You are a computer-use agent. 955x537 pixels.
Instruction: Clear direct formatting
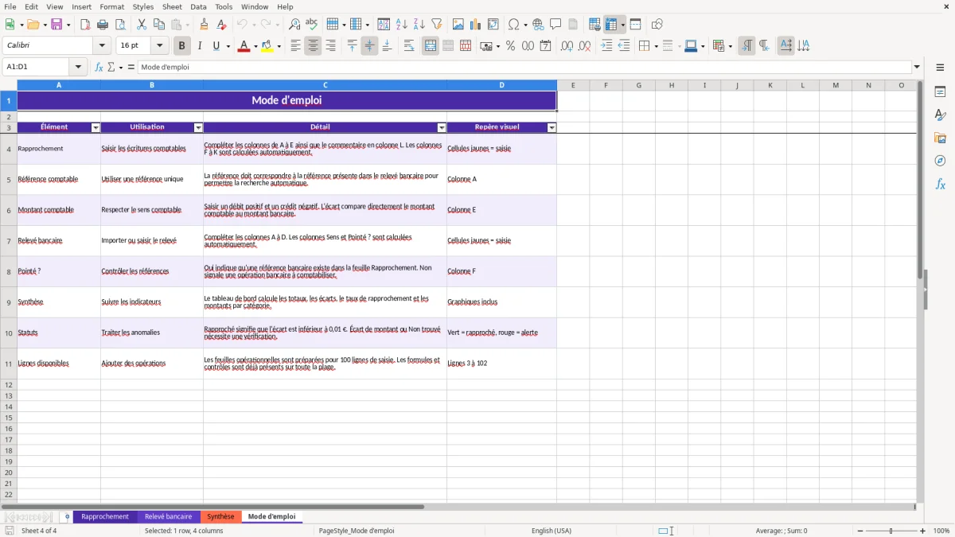tap(222, 25)
